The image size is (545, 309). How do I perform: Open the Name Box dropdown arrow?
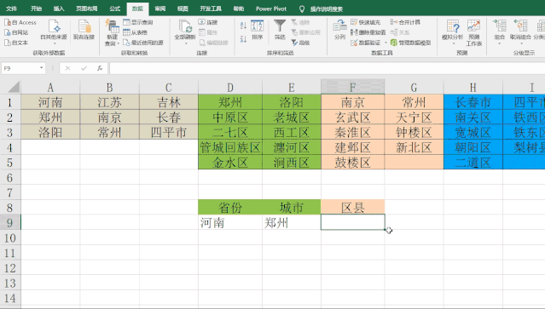[41, 68]
